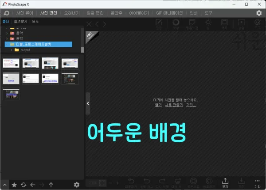
Task: Select fourth thumbnail in second row
Action: [x=70, y=79]
